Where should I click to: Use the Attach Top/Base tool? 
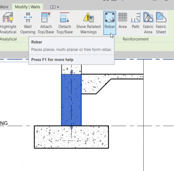pos(46,23)
